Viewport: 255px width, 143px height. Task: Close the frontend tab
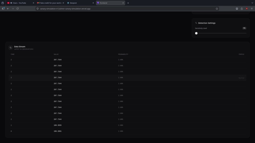(x=123, y=3)
